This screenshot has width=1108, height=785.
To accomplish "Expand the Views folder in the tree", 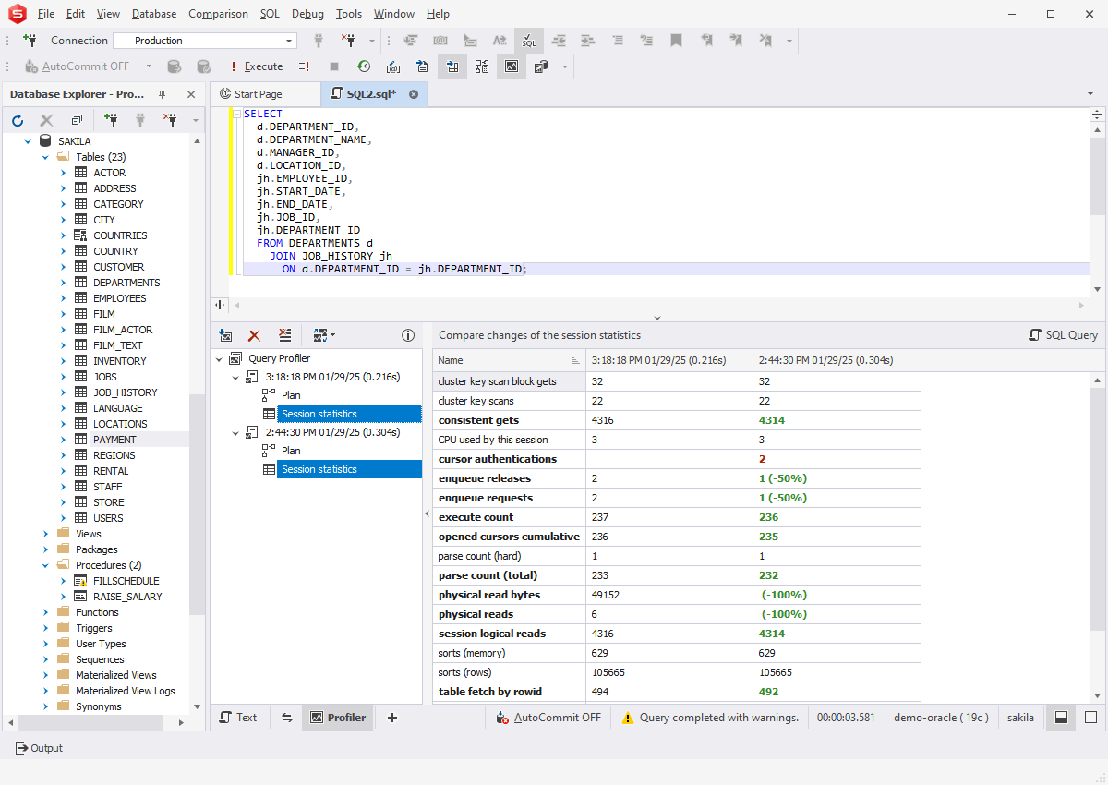I will pos(45,534).
